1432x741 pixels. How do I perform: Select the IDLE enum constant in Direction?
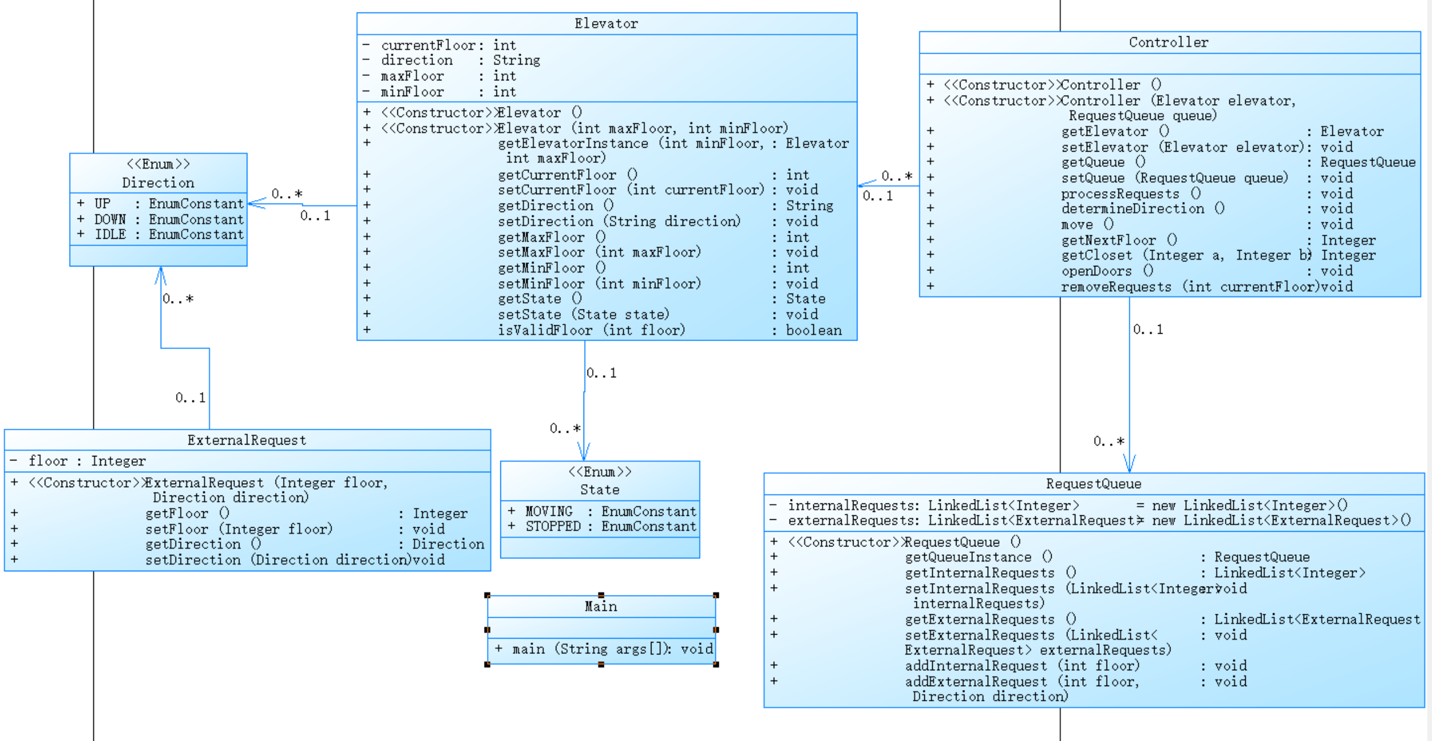[x=111, y=234]
